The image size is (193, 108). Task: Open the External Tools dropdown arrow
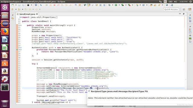(132, 5)
